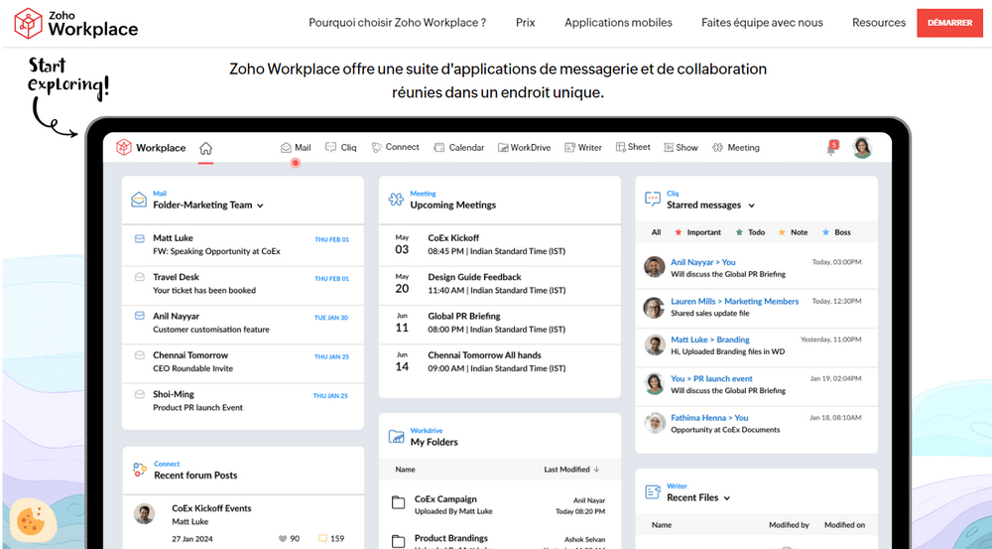Select the Todo starred filter
Viewport: 992px width, 549px height.
(750, 232)
